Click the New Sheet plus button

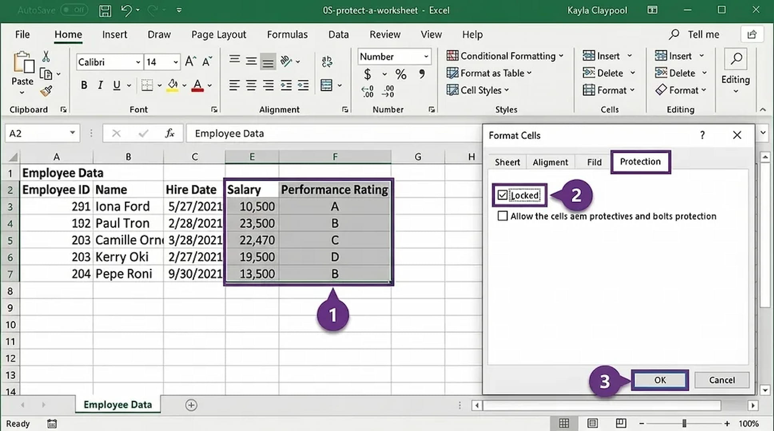[x=191, y=405]
